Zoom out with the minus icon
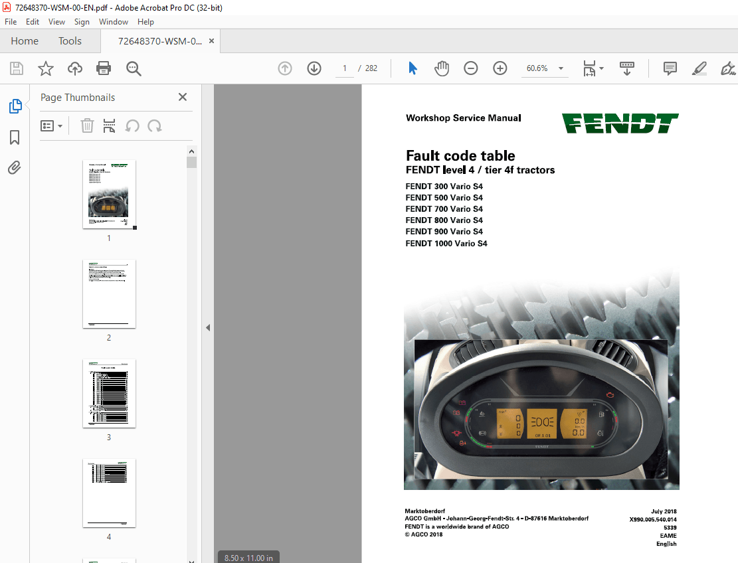 point(470,68)
